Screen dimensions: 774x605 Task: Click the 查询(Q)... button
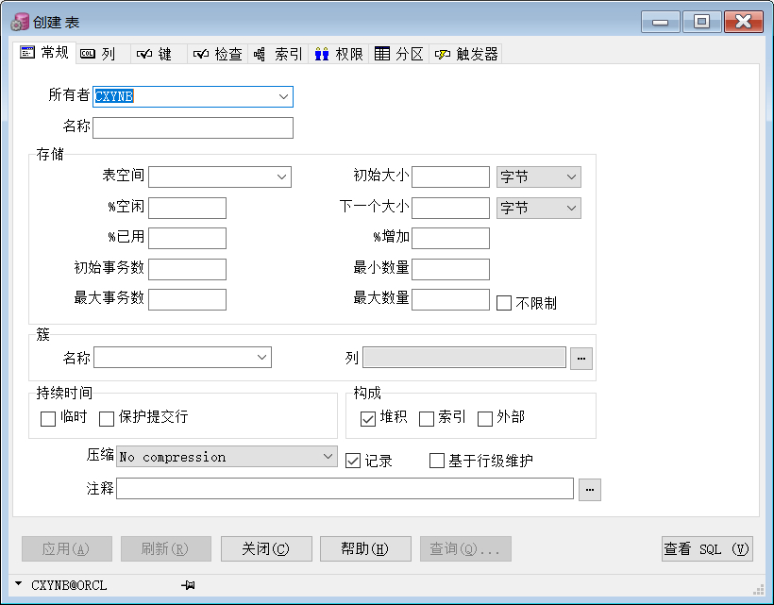(x=465, y=548)
